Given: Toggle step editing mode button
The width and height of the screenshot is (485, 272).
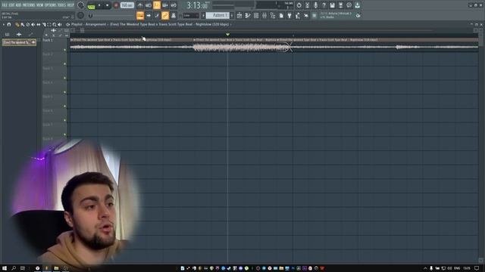Looking at the screenshot, I should pyautogui.click(x=157, y=15).
